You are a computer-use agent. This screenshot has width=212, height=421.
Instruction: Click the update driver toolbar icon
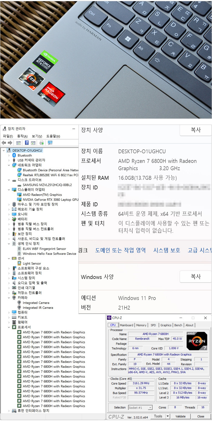click(x=41, y=143)
